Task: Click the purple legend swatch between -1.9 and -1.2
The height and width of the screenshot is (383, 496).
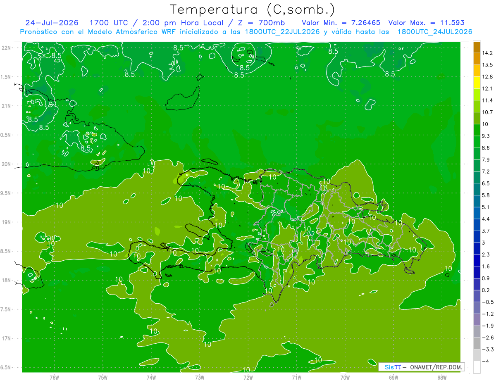Action: [477, 319]
